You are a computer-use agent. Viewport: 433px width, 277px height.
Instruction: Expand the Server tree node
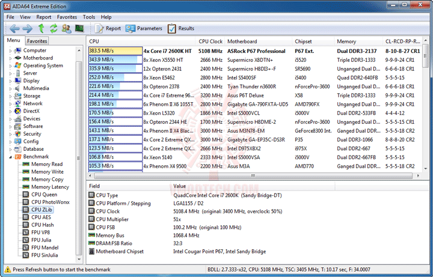(x=10, y=73)
